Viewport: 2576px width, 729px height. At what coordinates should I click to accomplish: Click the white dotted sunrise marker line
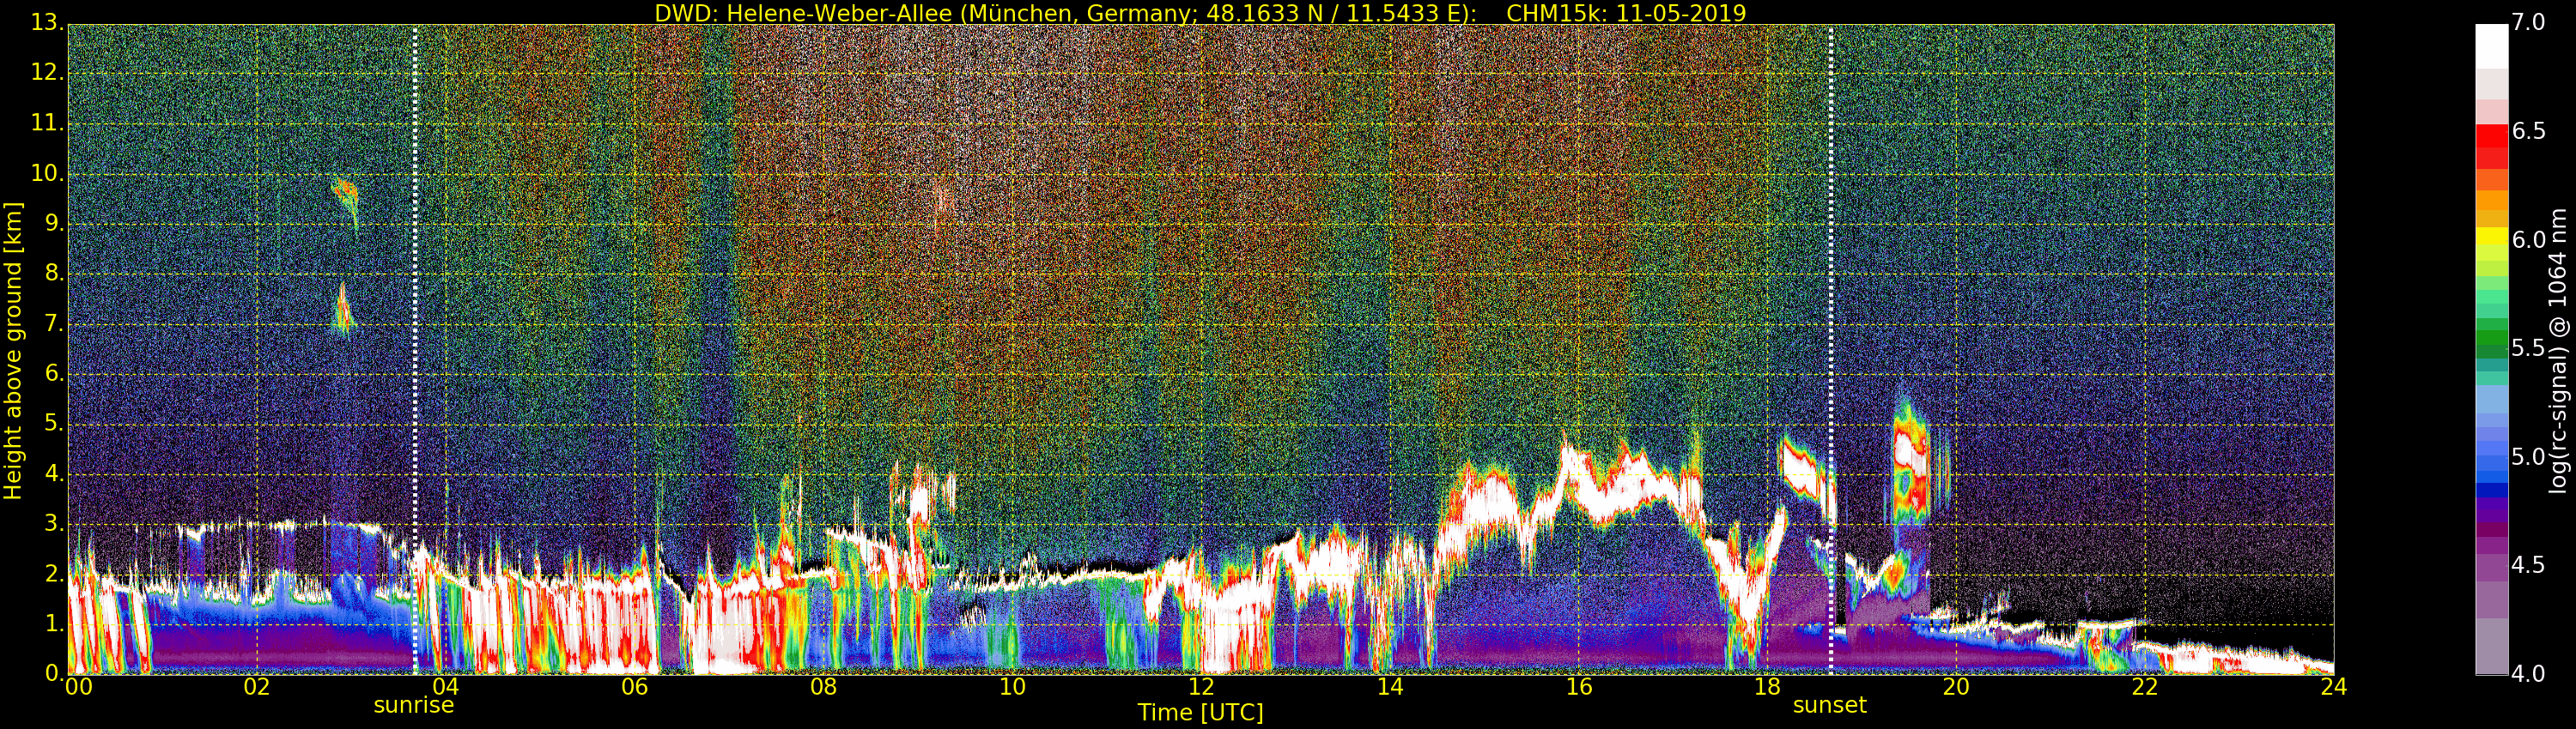coord(415,350)
